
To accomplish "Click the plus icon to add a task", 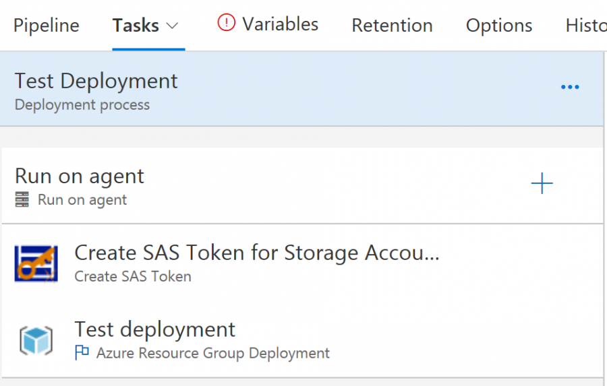I will tap(542, 184).
